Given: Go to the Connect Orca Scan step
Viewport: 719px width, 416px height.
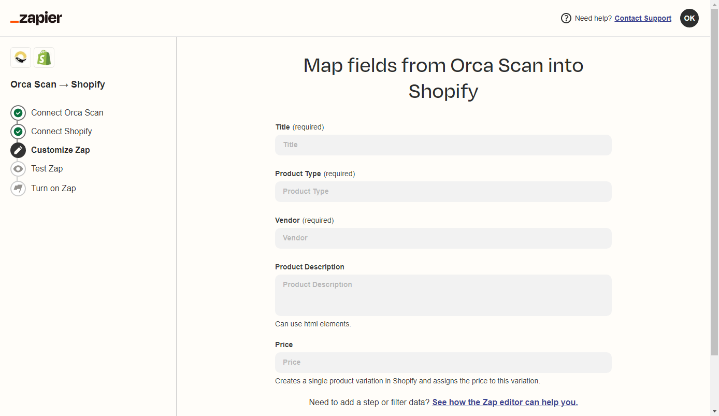Looking at the screenshot, I should tap(67, 113).
